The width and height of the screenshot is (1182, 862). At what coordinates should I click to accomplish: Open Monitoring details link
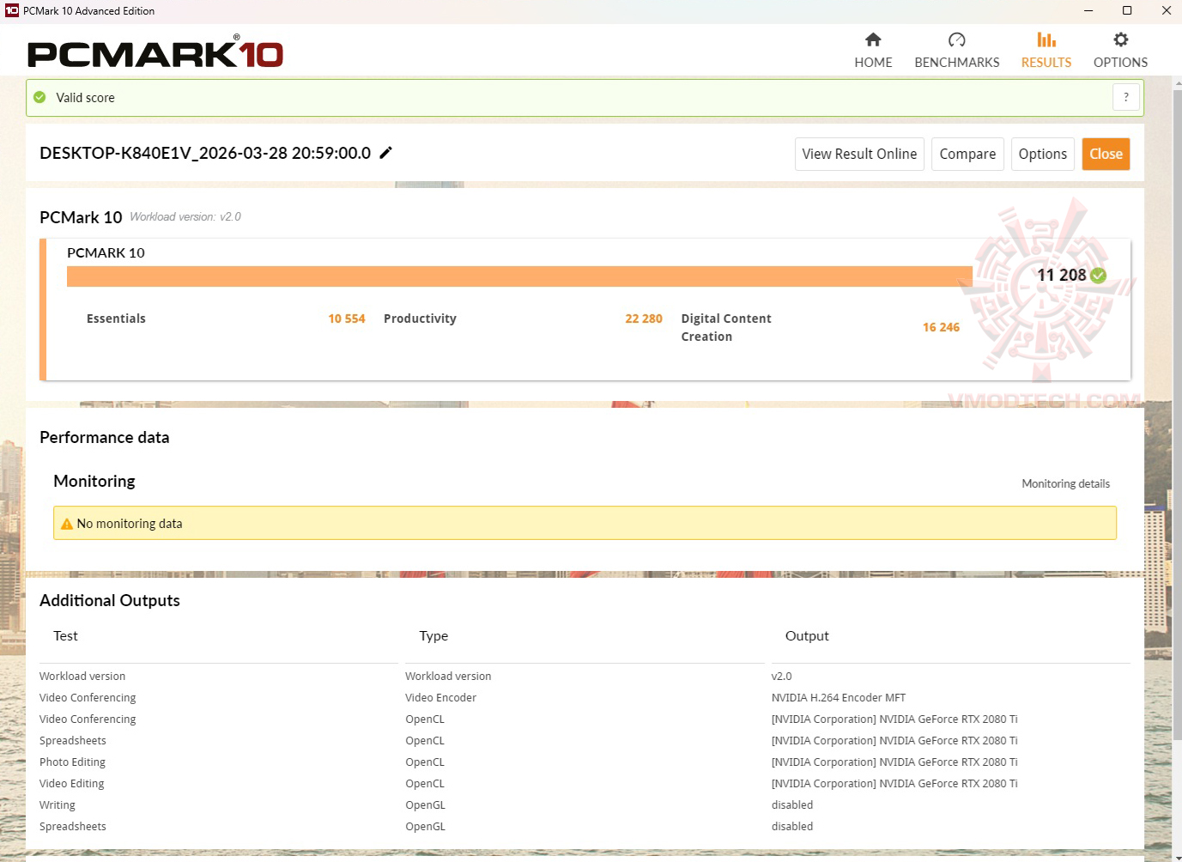tap(1066, 484)
